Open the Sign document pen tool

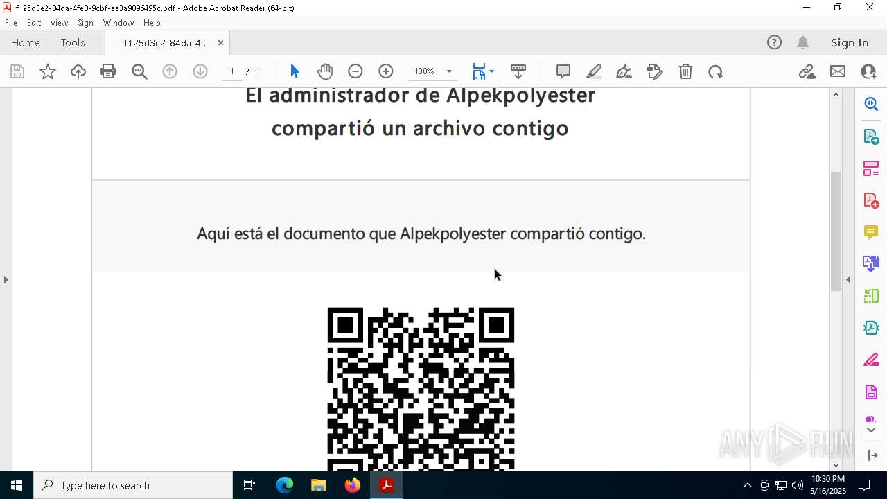click(x=624, y=71)
